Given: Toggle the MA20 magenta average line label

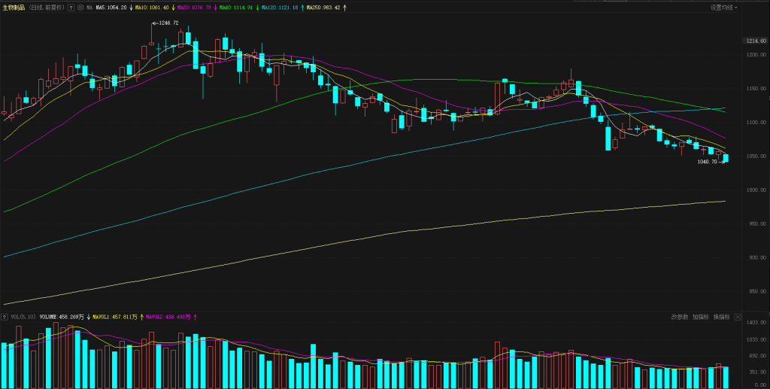Looking at the screenshot, I should tap(193, 8).
